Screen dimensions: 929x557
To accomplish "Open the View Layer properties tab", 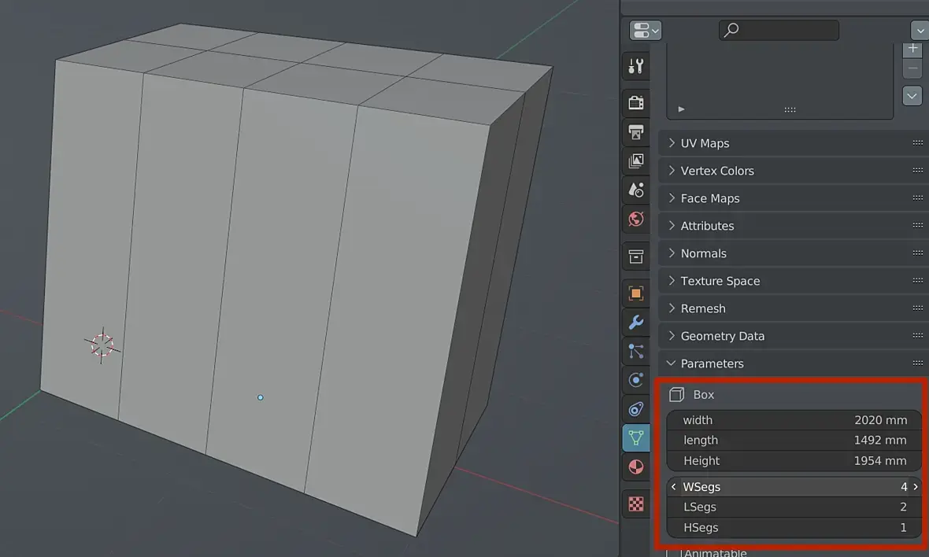I will pos(635,160).
